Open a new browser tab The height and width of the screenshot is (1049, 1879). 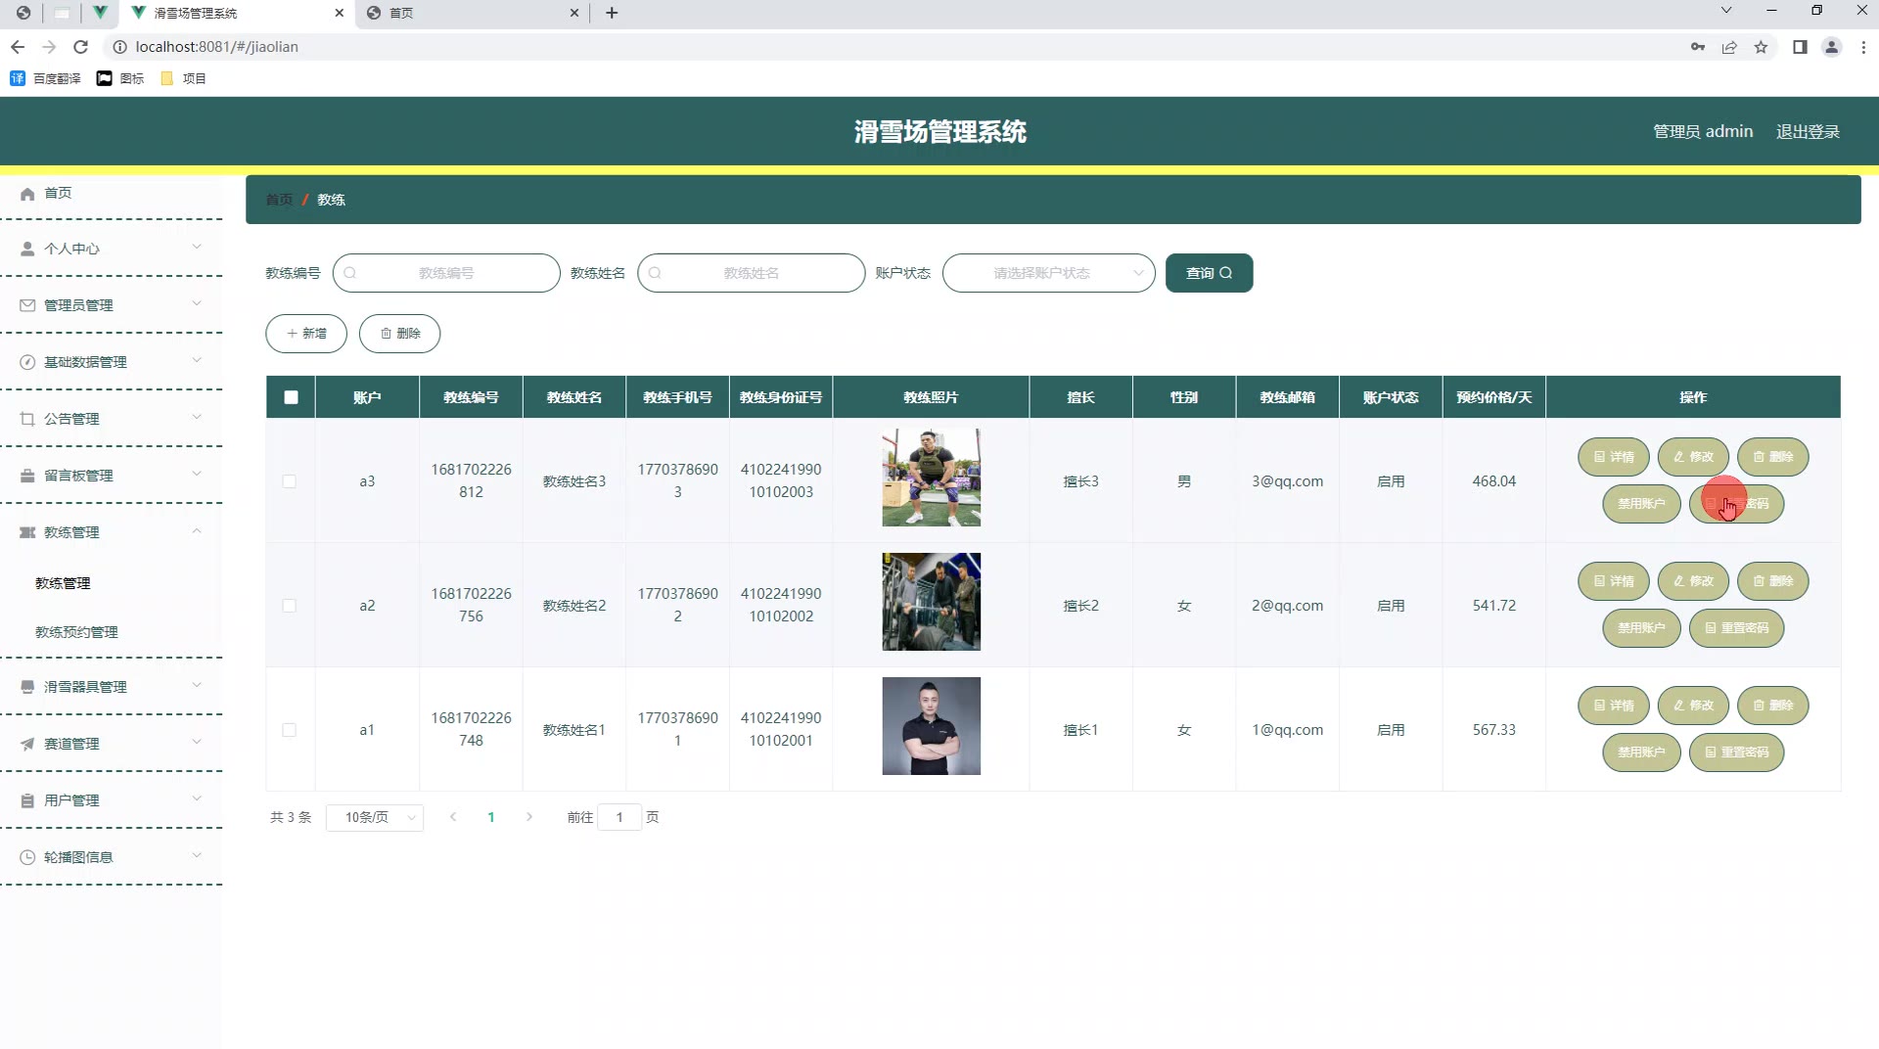point(612,13)
